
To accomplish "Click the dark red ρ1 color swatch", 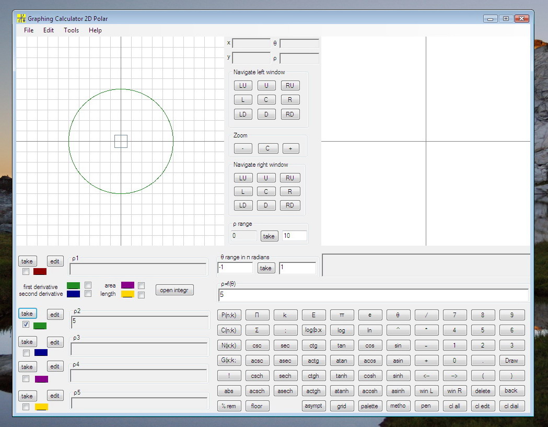I will coord(40,271).
